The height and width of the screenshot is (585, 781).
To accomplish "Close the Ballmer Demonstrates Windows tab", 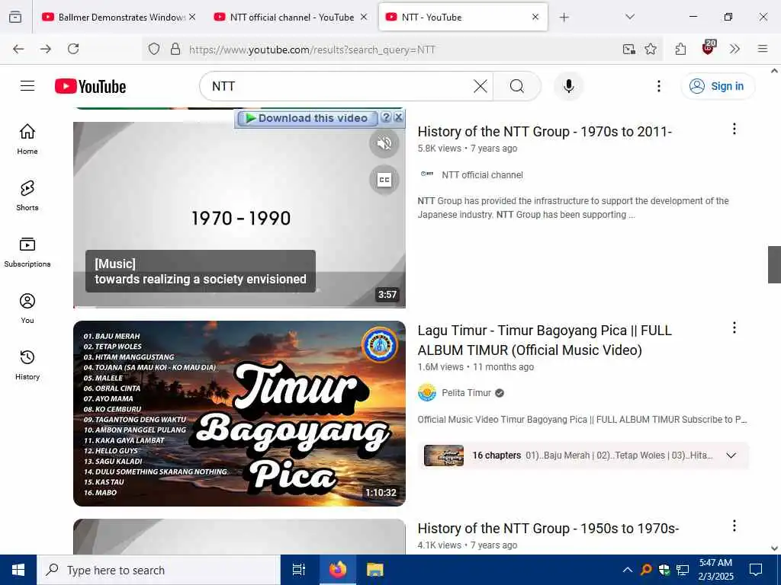I will (x=192, y=17).
